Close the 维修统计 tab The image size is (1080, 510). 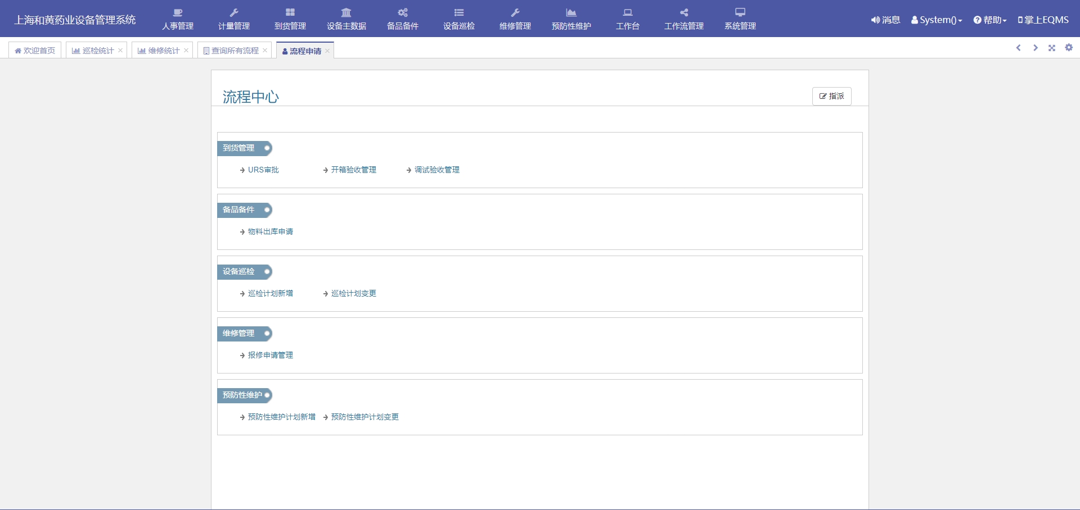(186, 51)
